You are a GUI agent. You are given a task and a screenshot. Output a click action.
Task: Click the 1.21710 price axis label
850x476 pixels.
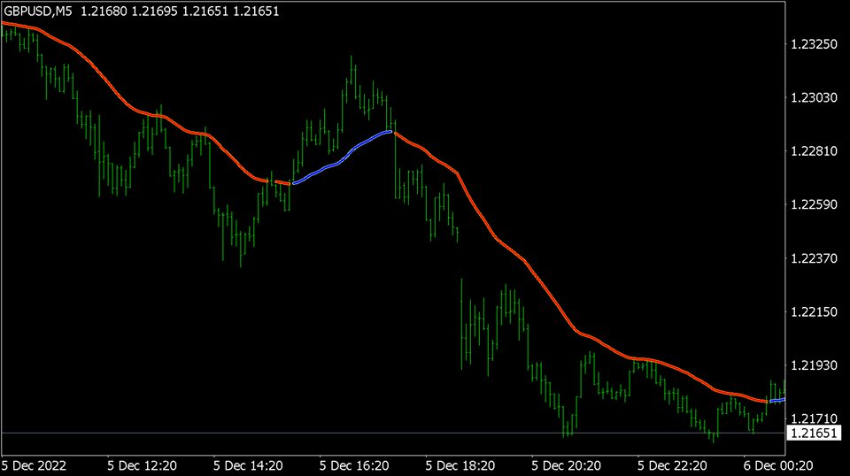814,419
